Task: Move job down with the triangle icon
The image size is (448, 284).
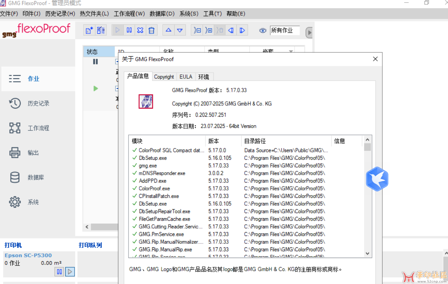Action: click(180, 30)
